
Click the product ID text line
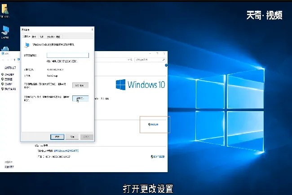pyautogui.click(x=54, y=157)
